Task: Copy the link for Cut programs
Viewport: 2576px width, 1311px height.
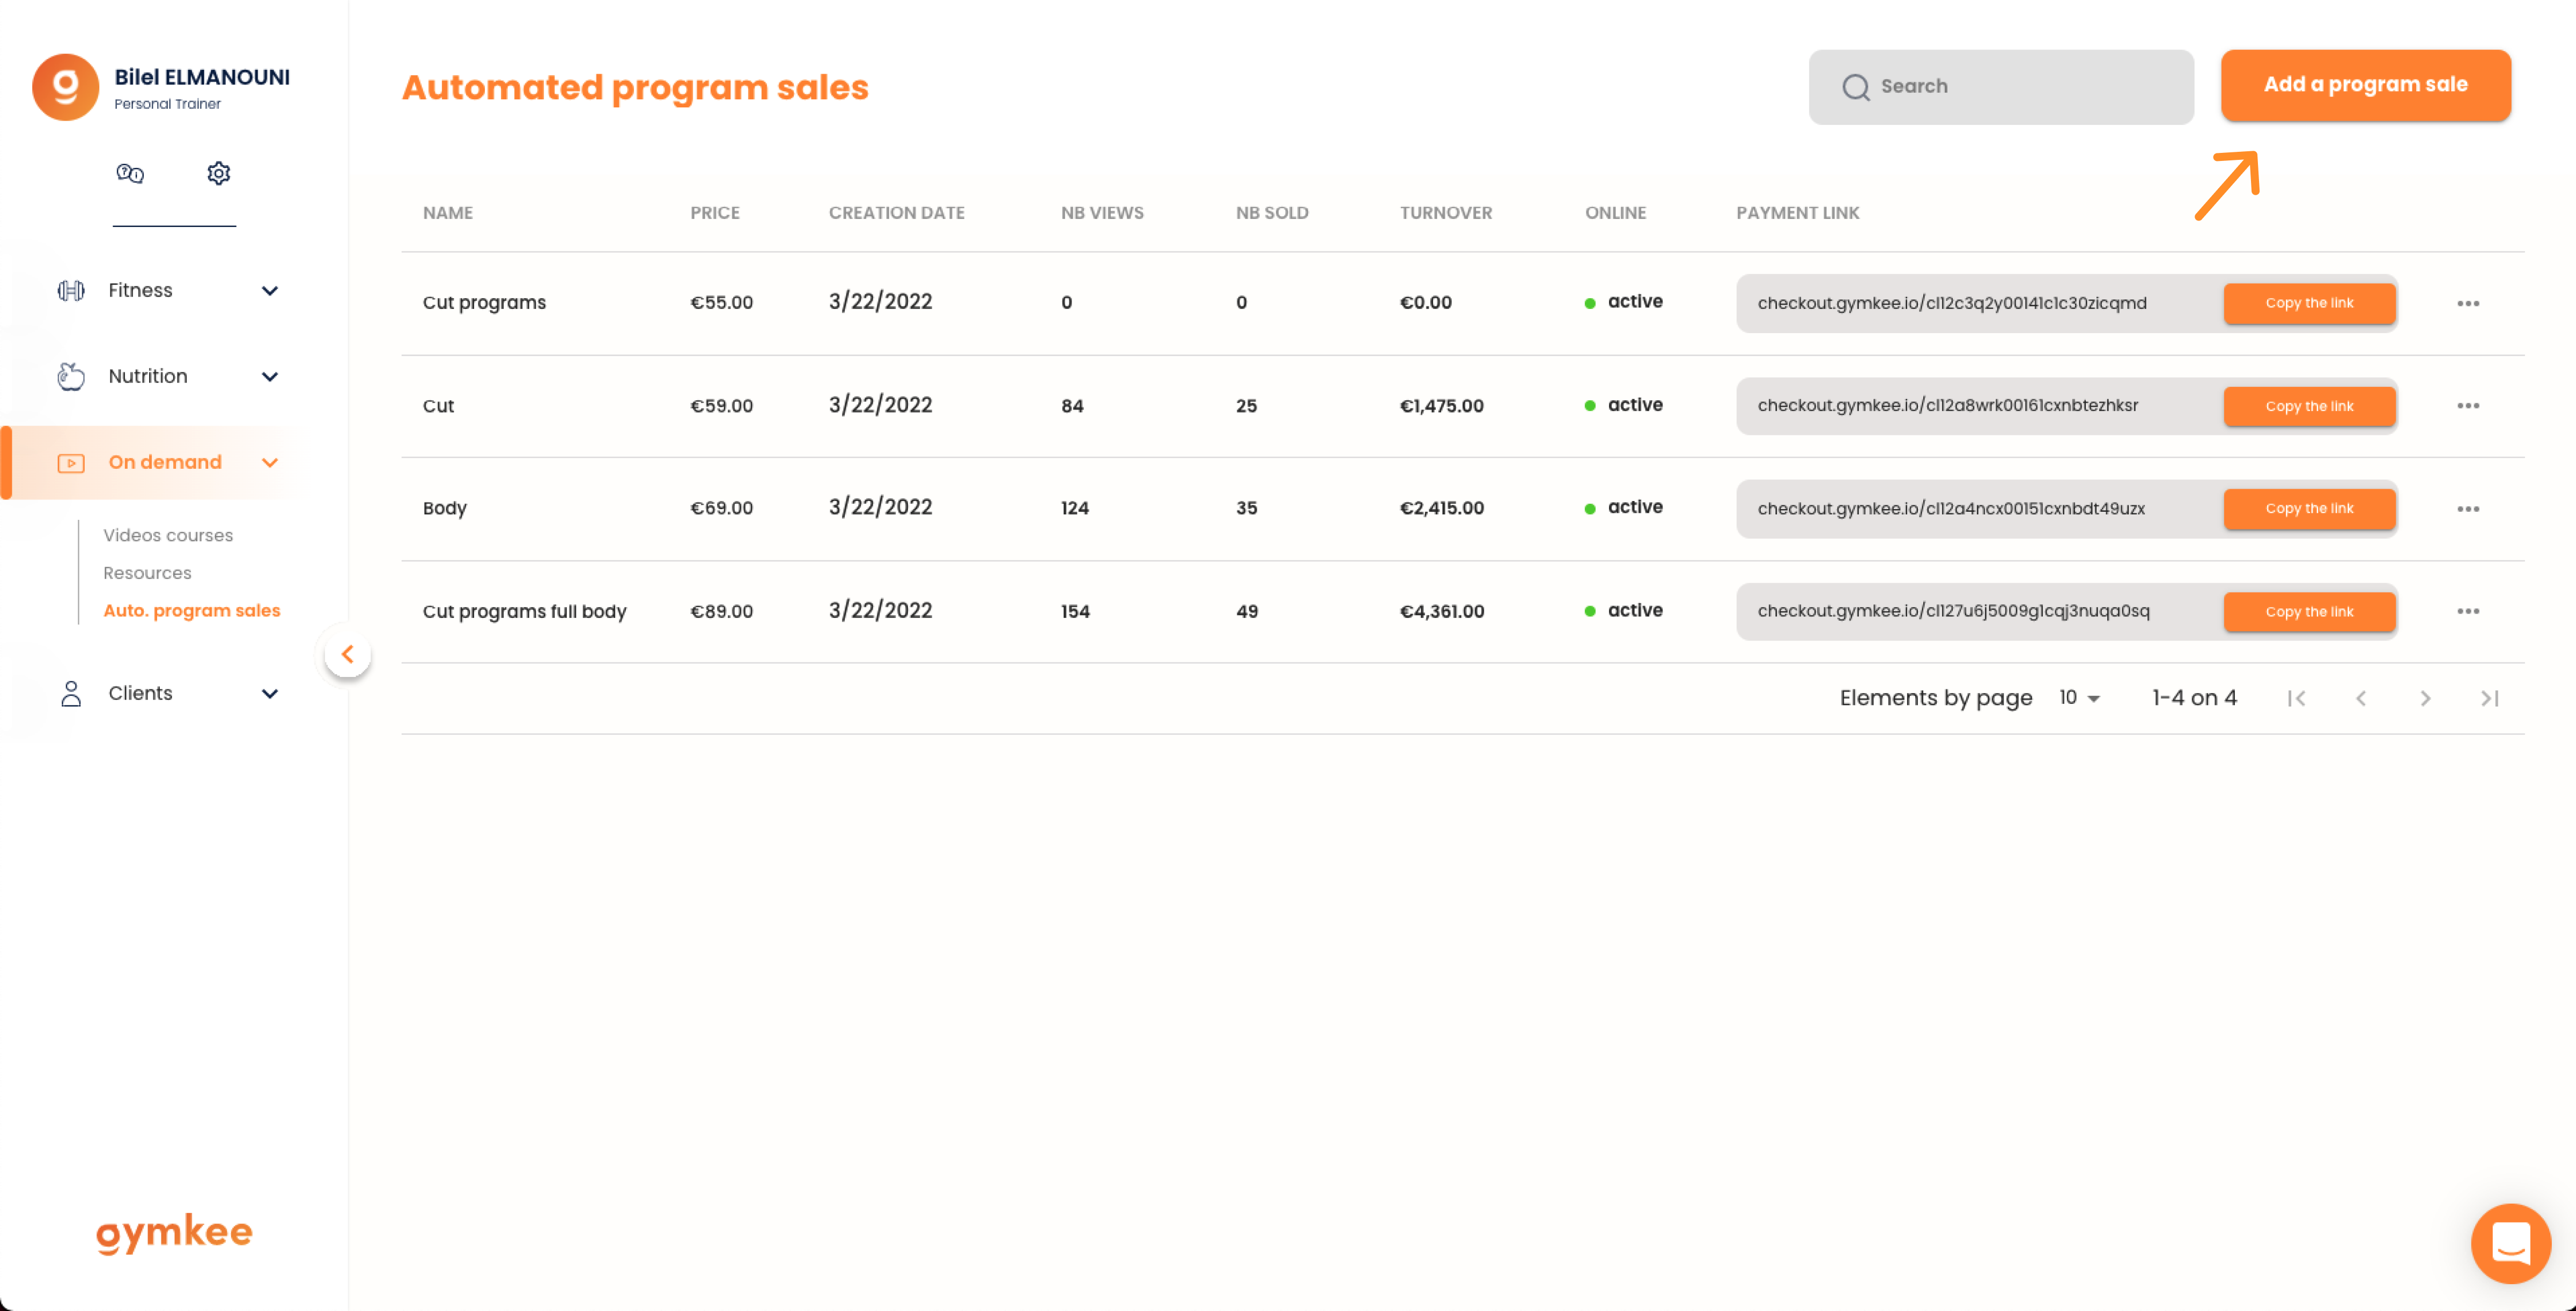Action: pos(2309,303)
